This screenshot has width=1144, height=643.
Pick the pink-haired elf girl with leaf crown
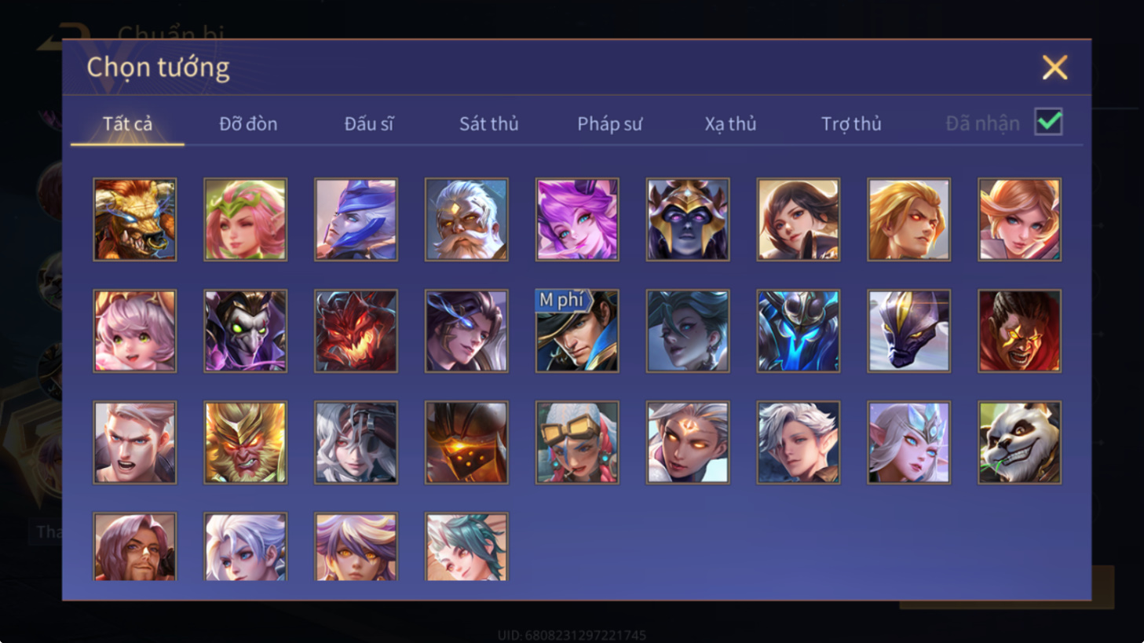(246, 220)
